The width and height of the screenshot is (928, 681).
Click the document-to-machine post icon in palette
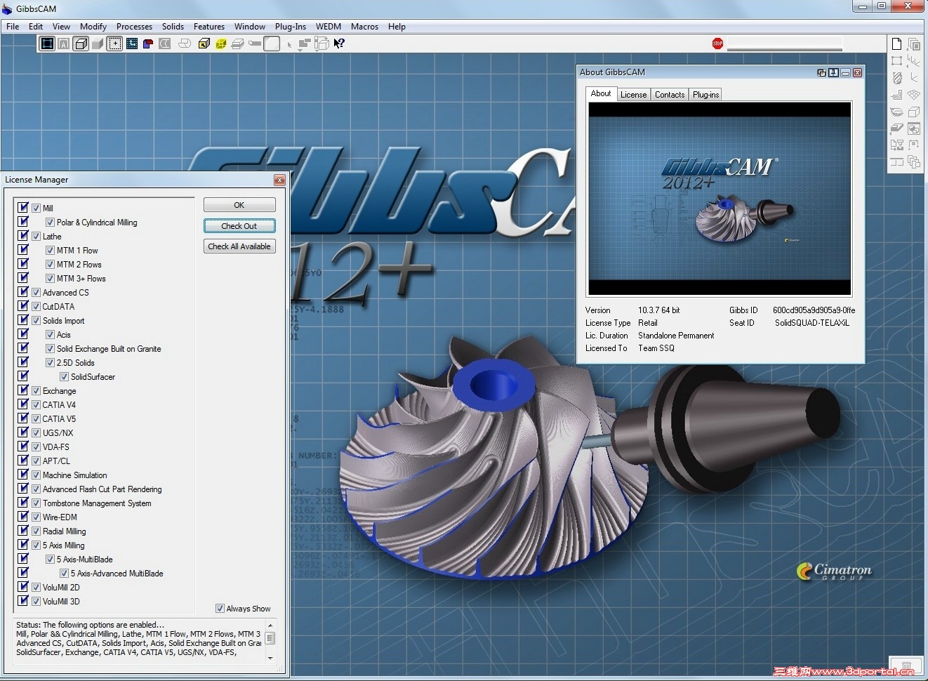pos(896,145)
